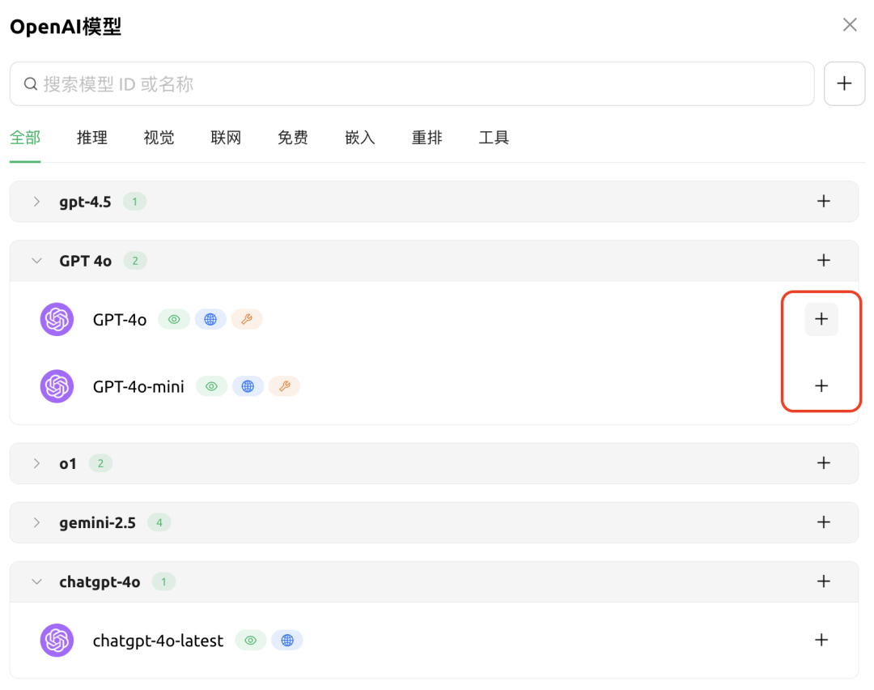Click the magnifier icon in the search bar
Viewport: 874px width, 690px height.
[30, 83]
